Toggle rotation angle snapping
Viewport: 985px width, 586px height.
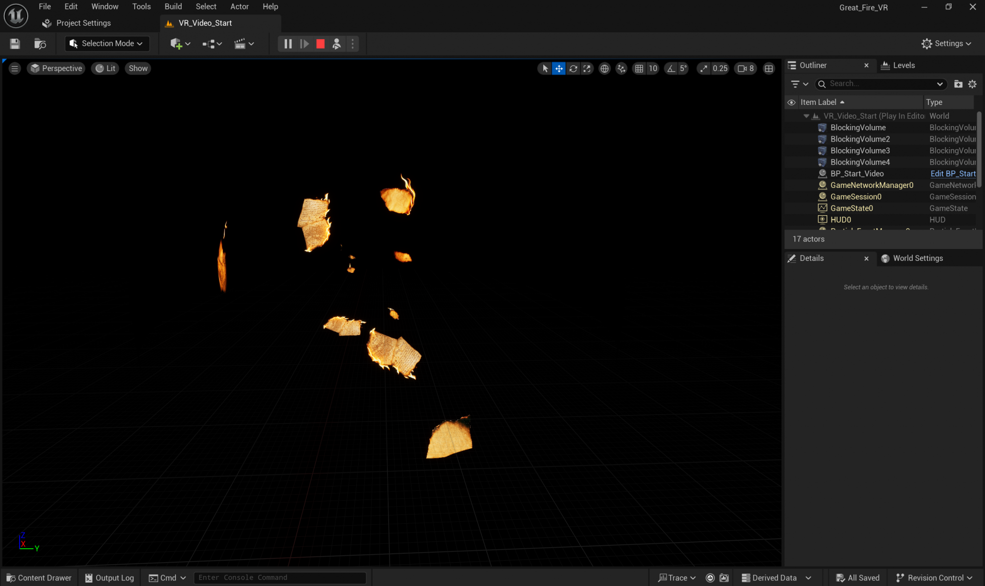pos(671,69)
